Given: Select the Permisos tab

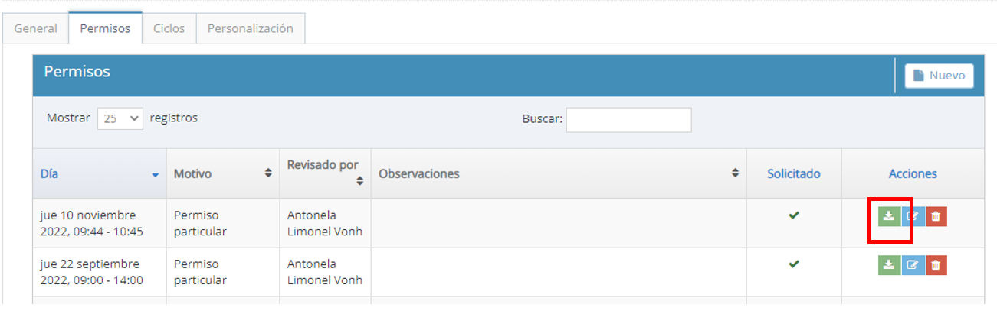Looking at the screenshot, I should point(105,28).
